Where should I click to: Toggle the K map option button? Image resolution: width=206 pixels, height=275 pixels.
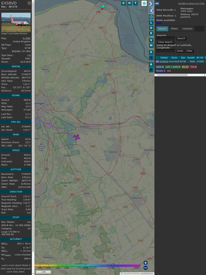tap(151, 33)
